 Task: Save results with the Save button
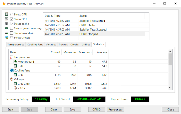tap(72, 110)
